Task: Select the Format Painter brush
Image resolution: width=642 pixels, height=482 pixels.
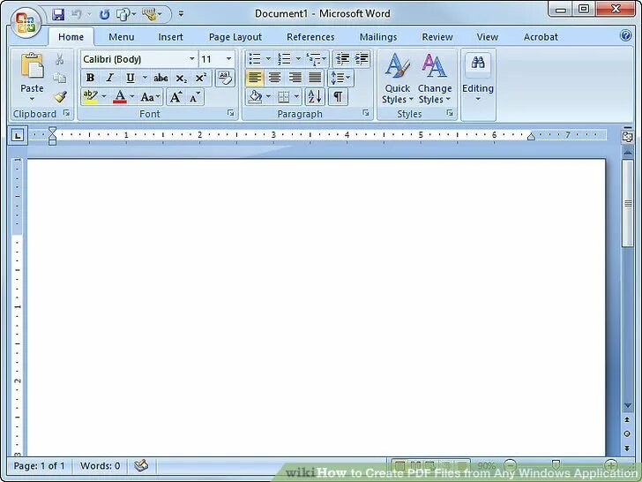Action: (x=60, y=97)
